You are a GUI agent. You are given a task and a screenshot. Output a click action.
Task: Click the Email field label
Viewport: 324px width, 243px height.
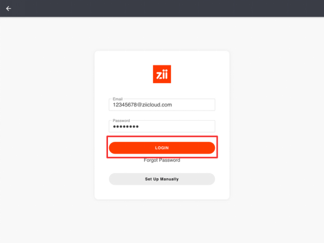point(117,99)
